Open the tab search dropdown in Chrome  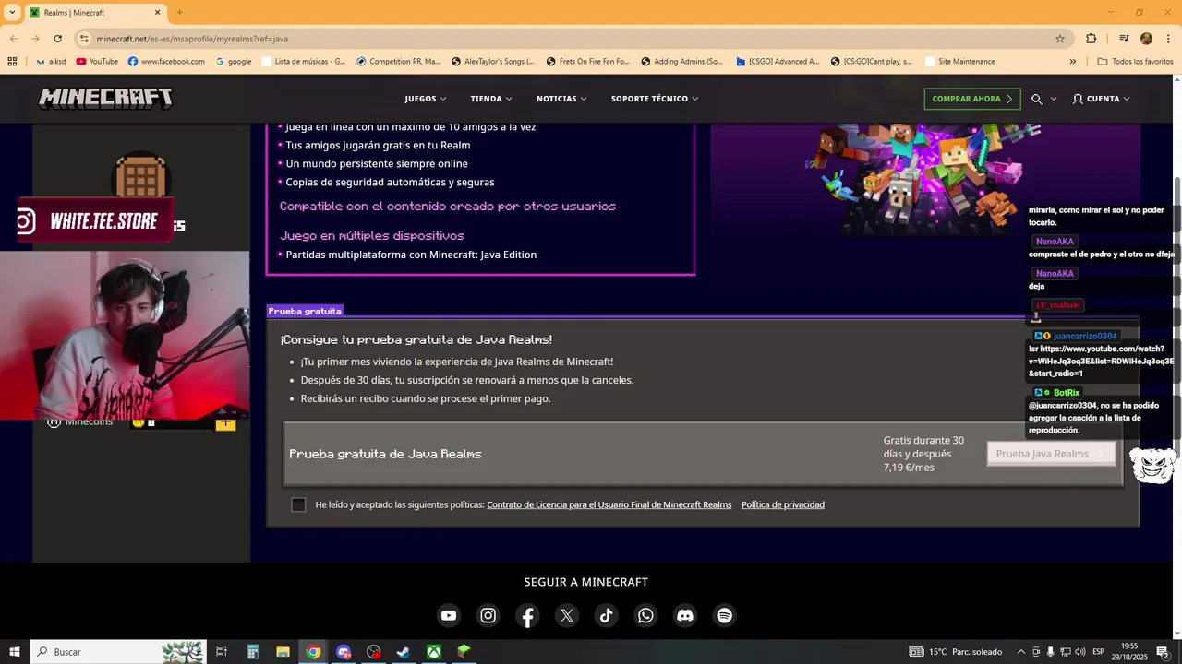click(12, 13)
